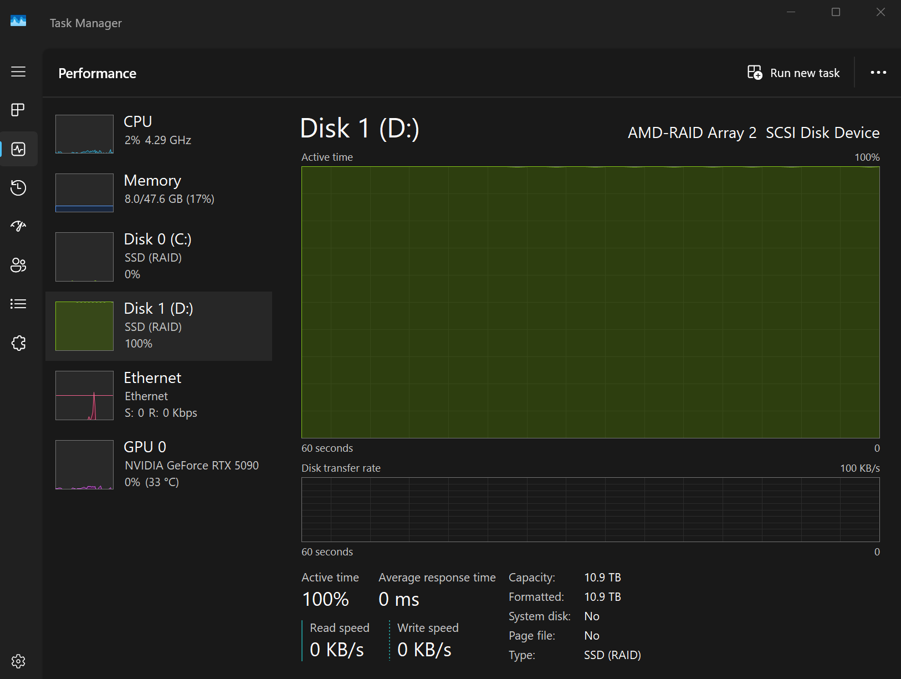This screenshot has width=901, height=679.
Task: Click the Page file 'No' value
Action: [592, 636]
